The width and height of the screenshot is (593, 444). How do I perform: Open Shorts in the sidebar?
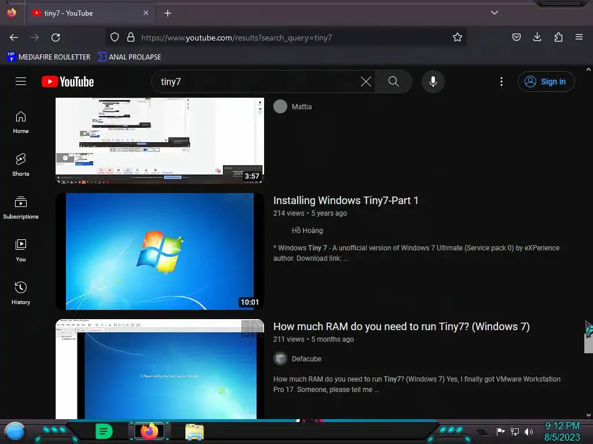[x=21, y=165]
